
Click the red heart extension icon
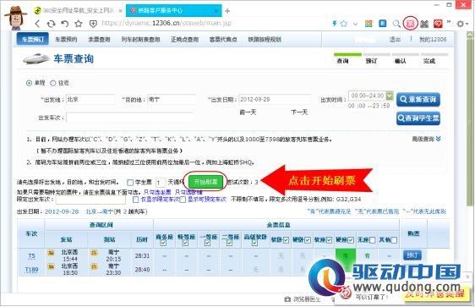[438, 24]
